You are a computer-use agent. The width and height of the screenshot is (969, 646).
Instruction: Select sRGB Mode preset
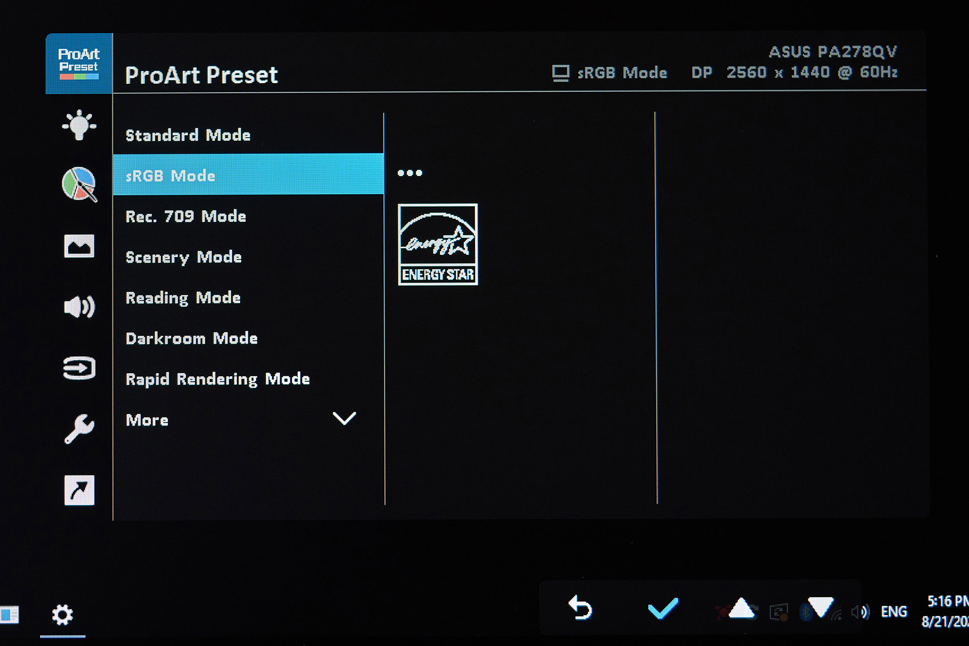point(245,175)
